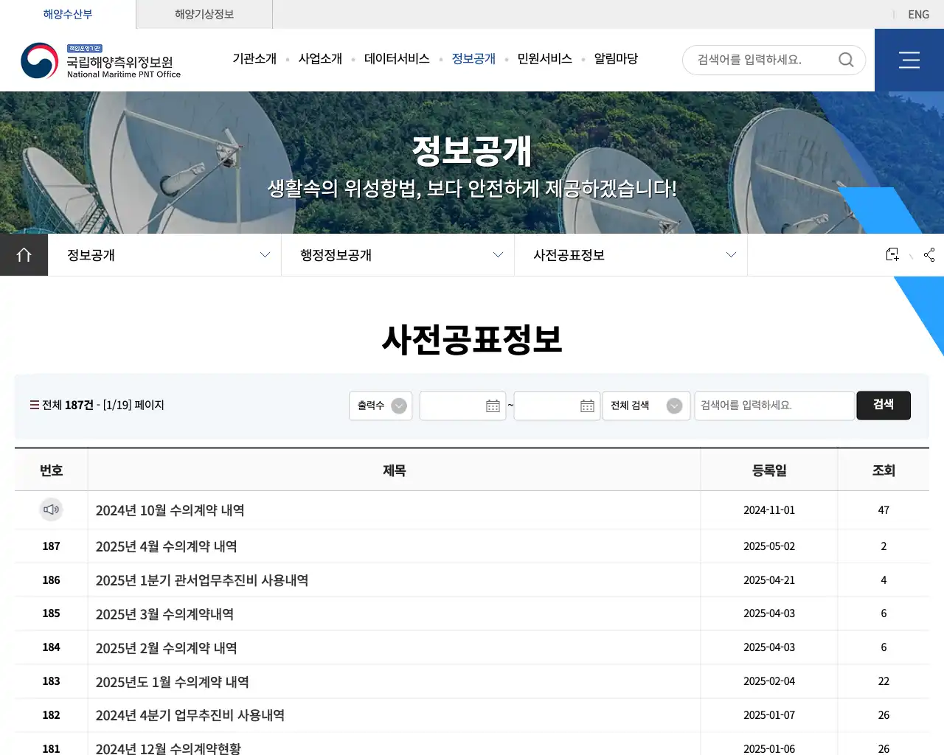Click row number 185
This screenshot has width=944, height=755.
pos(51,613)
